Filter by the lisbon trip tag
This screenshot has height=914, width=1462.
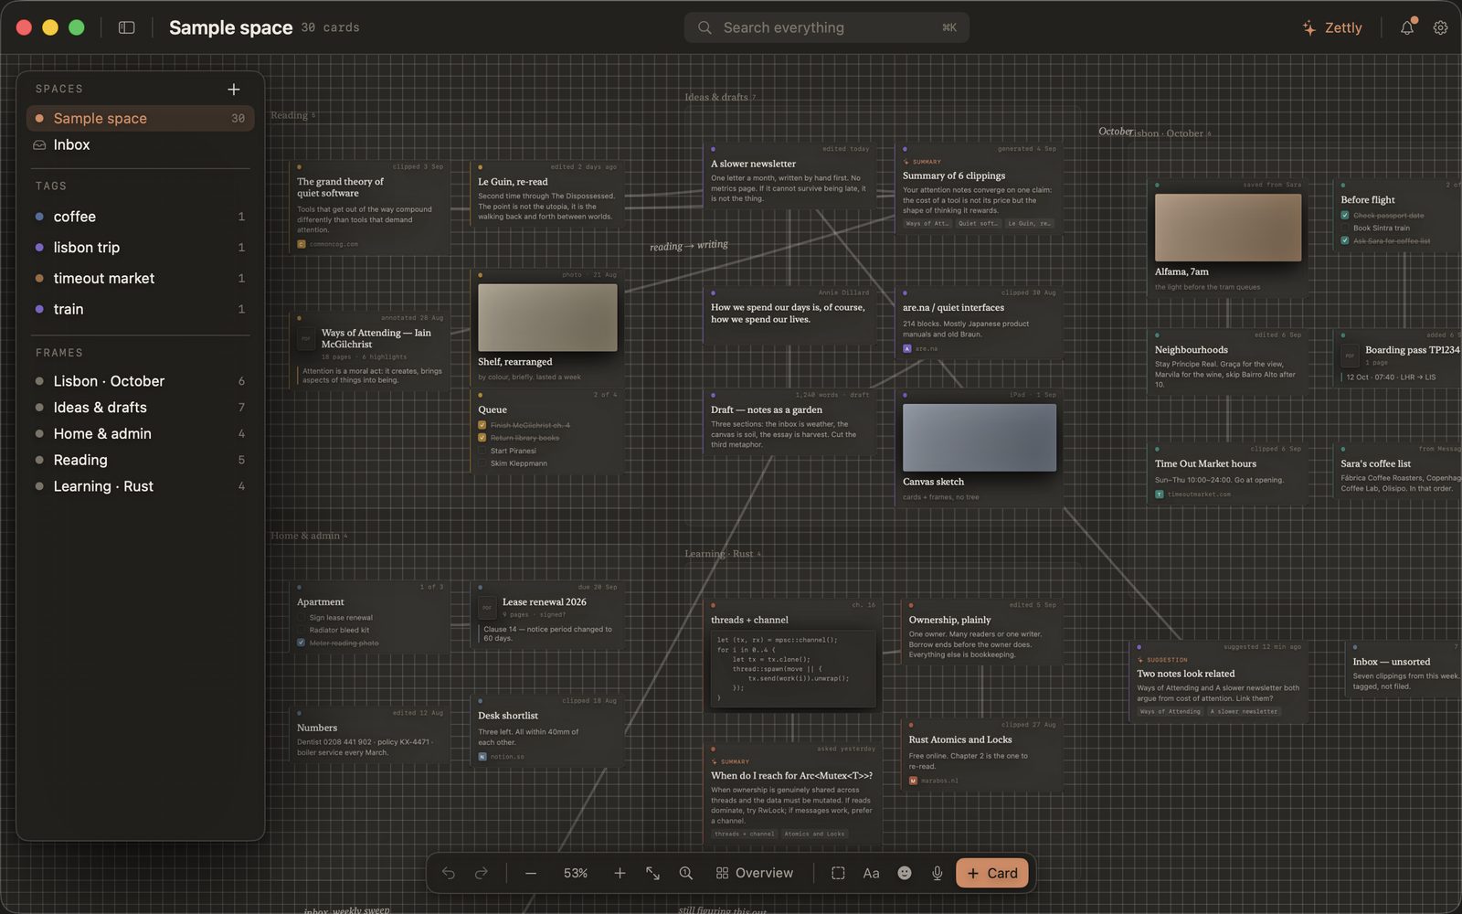pos(140,248)
